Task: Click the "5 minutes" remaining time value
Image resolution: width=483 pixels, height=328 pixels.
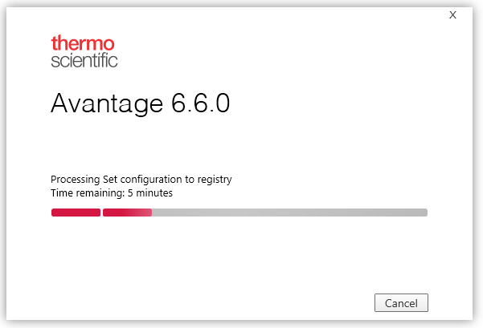Action: 150,193
